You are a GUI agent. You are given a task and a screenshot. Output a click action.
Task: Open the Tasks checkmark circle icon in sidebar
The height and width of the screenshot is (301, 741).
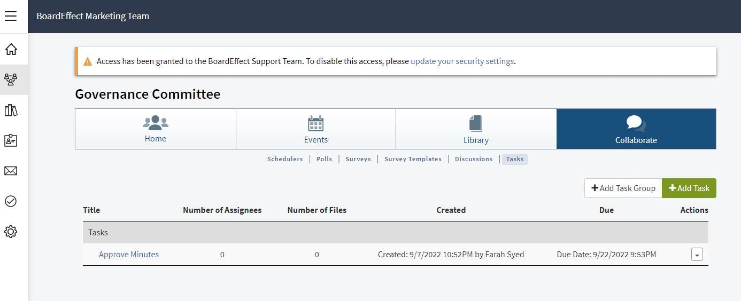click(x=11, y=201)
